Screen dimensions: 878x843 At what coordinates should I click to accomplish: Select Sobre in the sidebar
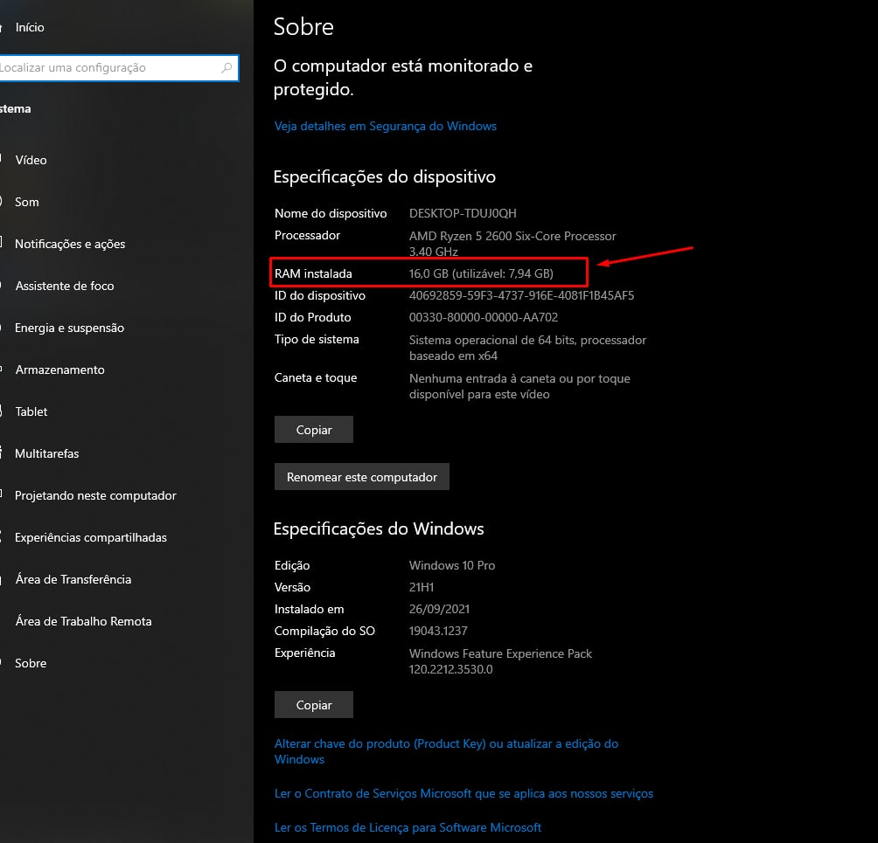point(31,663)
